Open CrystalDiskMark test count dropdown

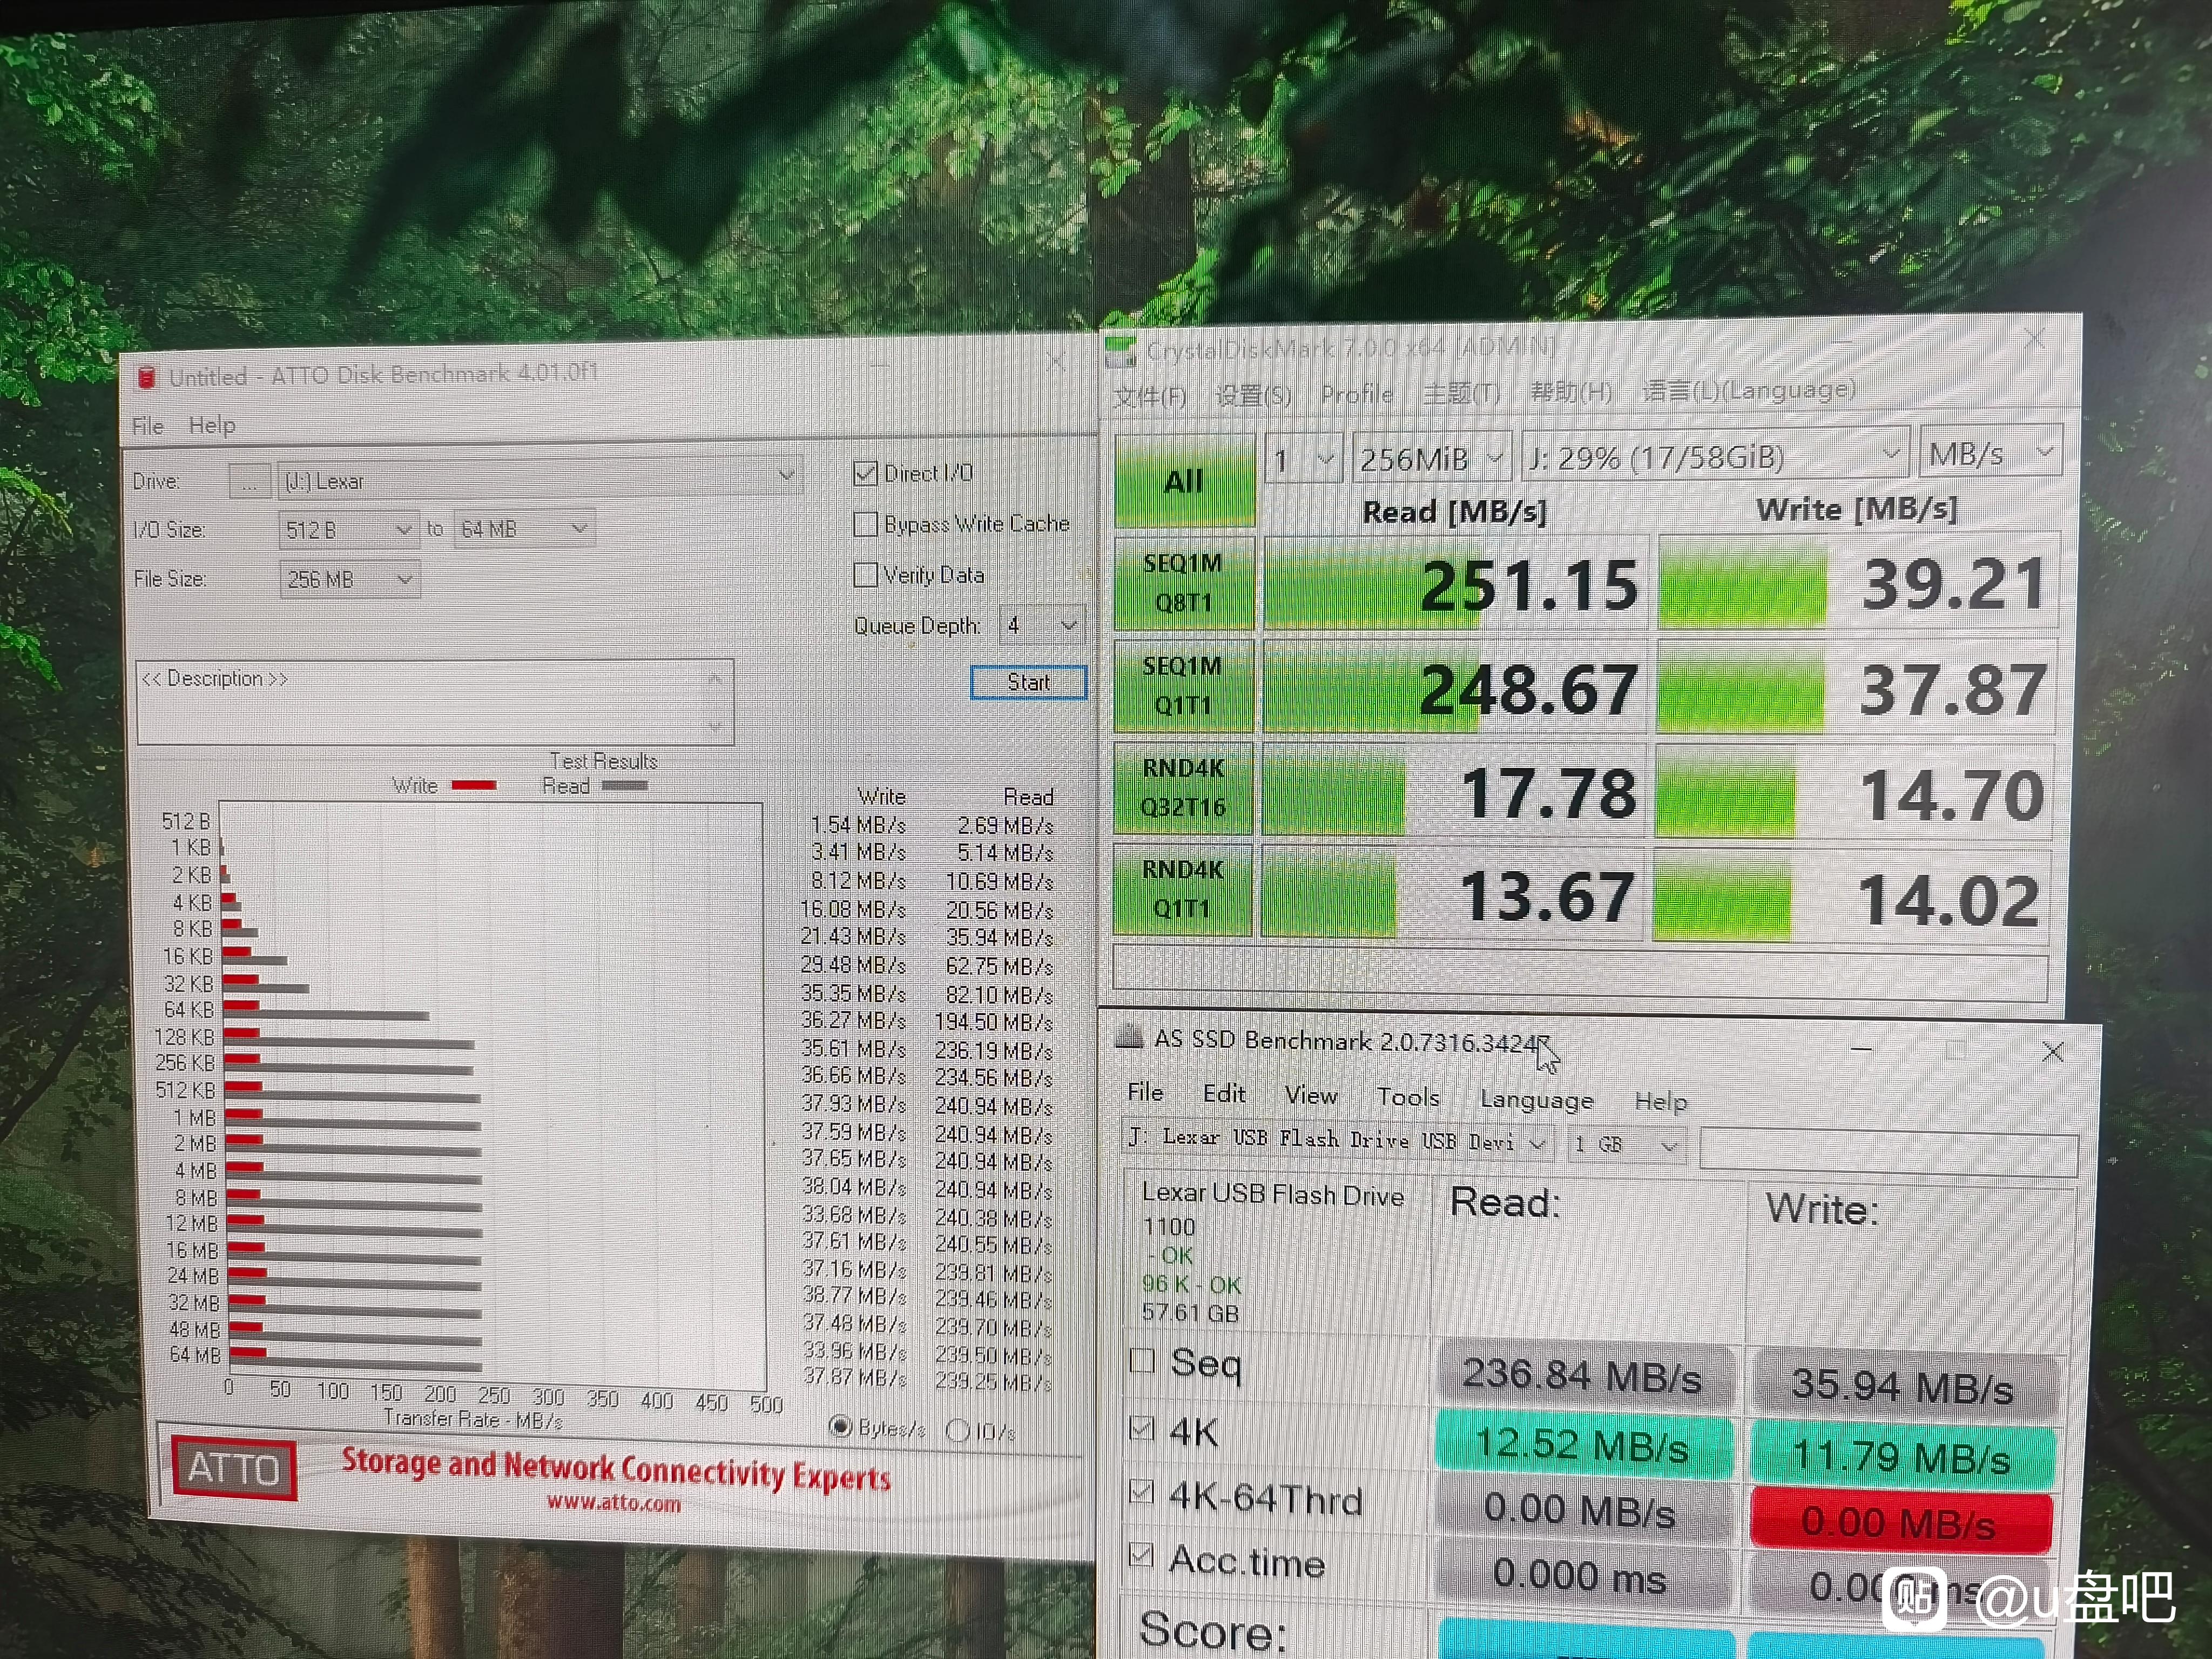[1303, 459]
